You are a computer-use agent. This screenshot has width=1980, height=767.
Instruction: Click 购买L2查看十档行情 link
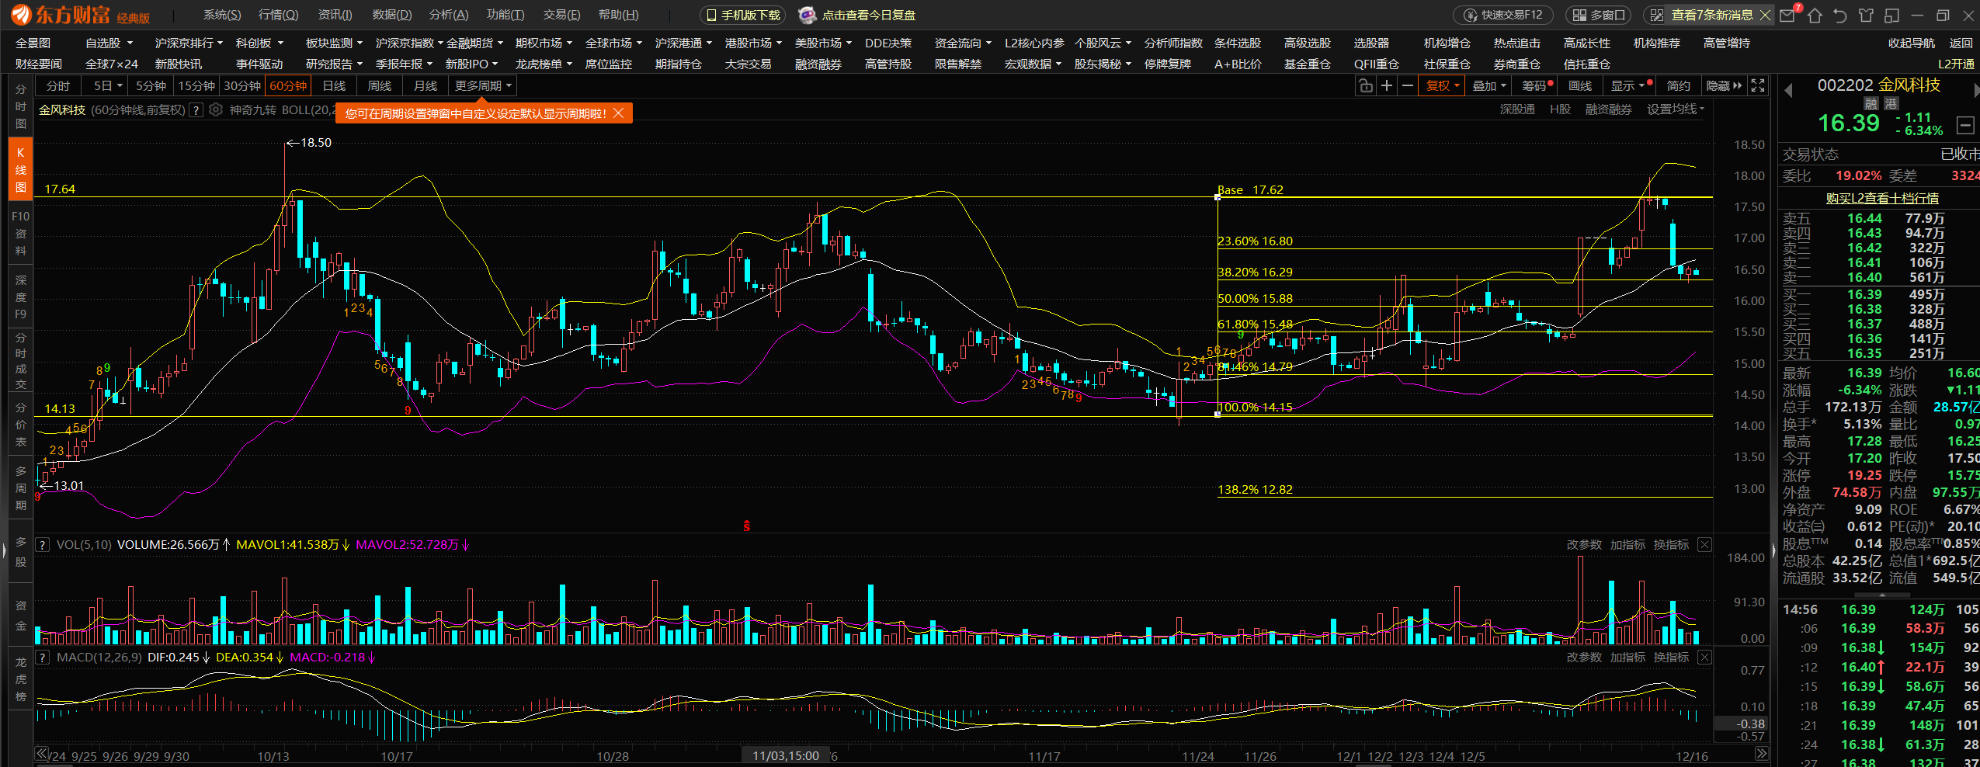(x=1881, y=198)
